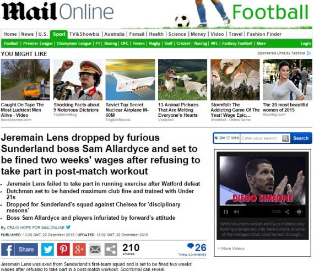Pin article with the Pinterest icon
This screenshot has width=314, height=271.
(x=63, y=250)
